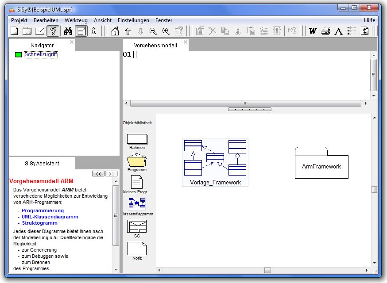The height and width of the screenshot is (283, 387).
Task: Pick kleines Programm from the Objektbibliothek
Action: 137,185
